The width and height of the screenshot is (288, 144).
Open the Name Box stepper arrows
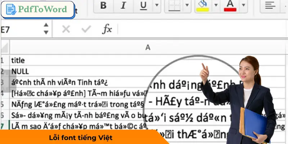(46, 29)
